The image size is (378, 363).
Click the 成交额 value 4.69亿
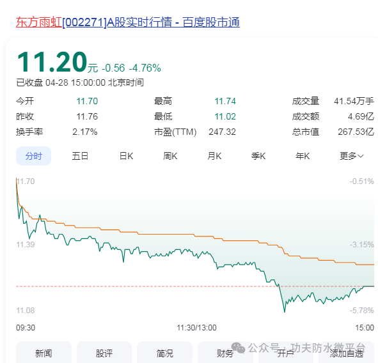361,116
